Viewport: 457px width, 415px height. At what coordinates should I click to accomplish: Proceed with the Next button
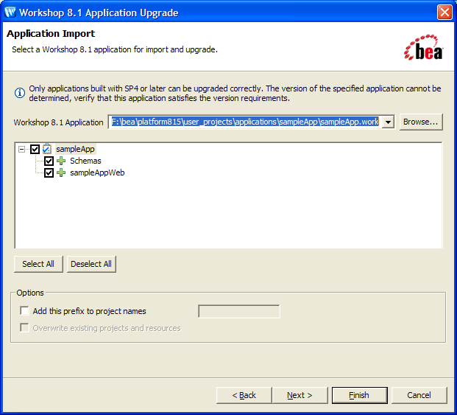(x=300, y=395)
